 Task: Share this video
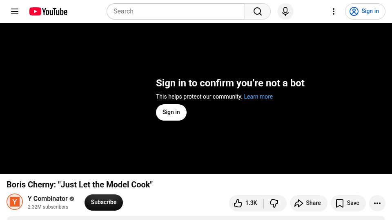click(x=309, y=203)
